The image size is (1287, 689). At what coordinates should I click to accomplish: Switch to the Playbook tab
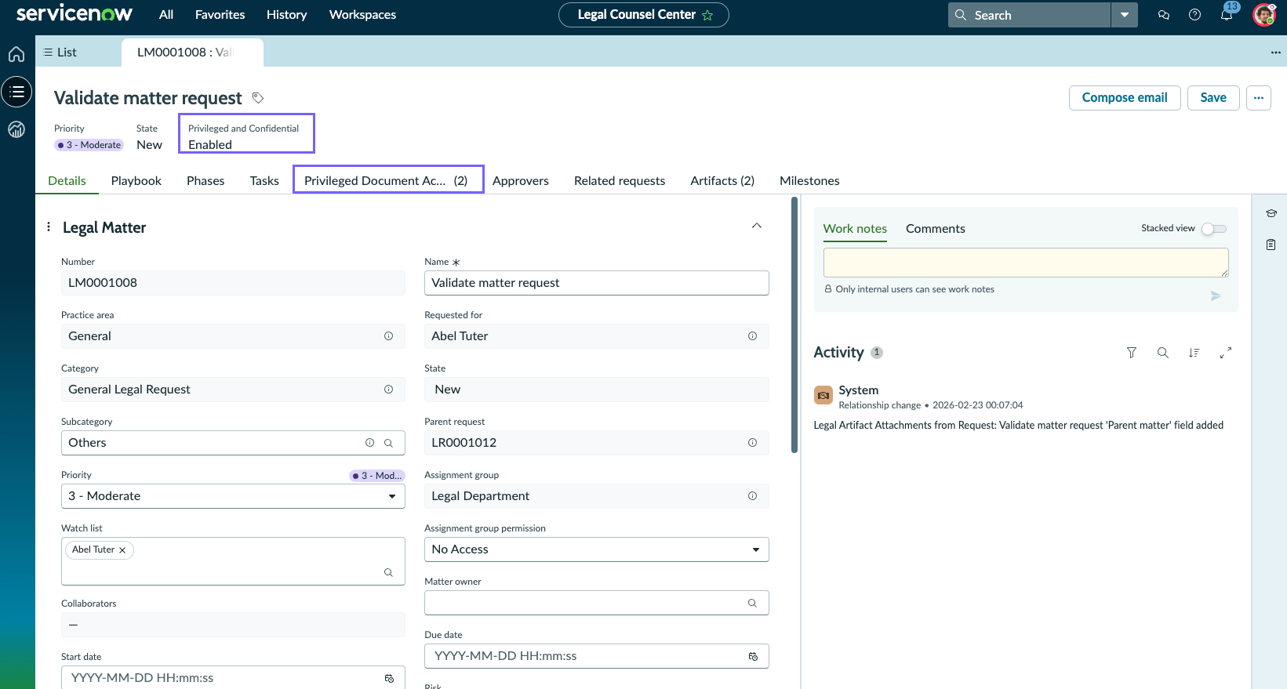pyautogui.click(x=136, y=181)
